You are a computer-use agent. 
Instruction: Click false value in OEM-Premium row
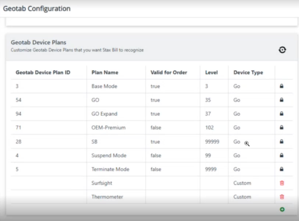[156, 127]
